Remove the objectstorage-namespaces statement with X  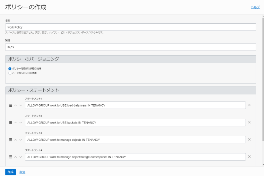pos(249,156)
